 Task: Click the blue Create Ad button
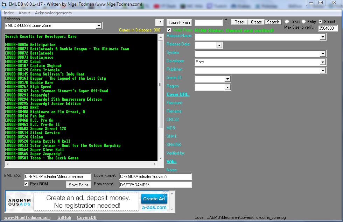click(x=154, y=199)
